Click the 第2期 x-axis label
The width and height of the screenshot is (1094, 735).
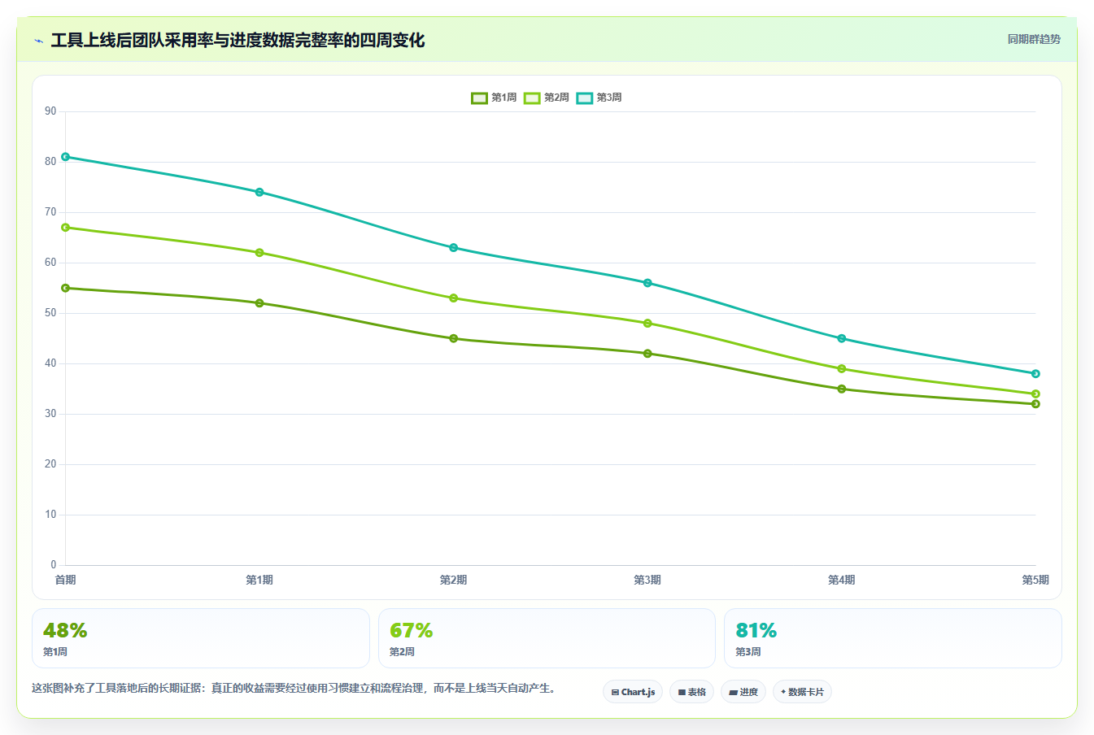point(453,580)
